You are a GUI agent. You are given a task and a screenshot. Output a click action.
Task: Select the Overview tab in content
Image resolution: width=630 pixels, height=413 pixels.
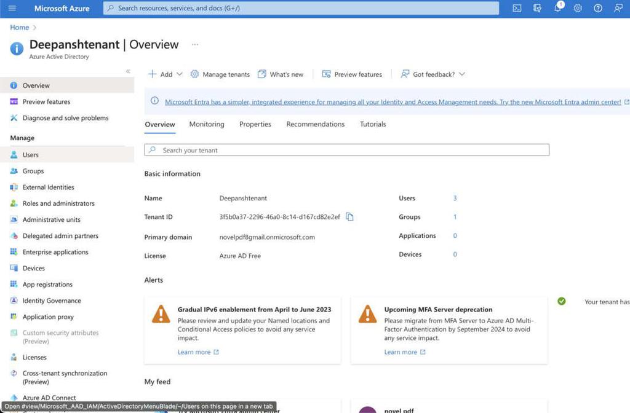click(160, 124)
